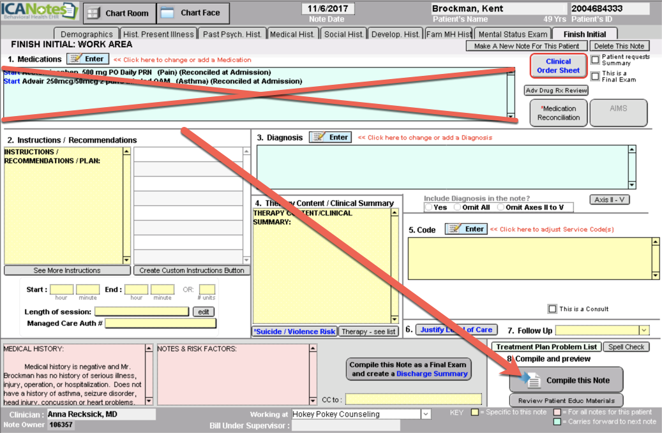Open the Working at location dropdown

(x=426, y=414)
